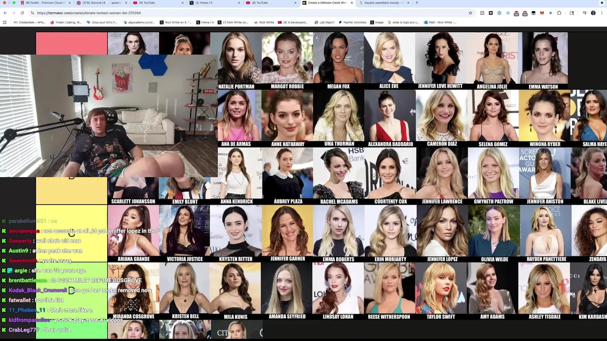Select the Jennifer Aniston image tile
607x341 pixels.
coord(544,176)
